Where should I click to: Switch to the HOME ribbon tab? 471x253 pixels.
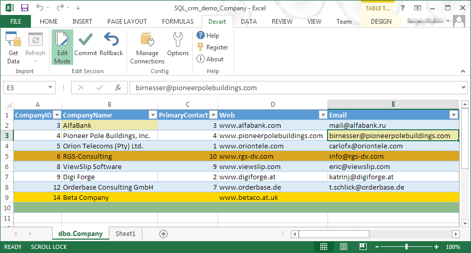tap(48, 22)
